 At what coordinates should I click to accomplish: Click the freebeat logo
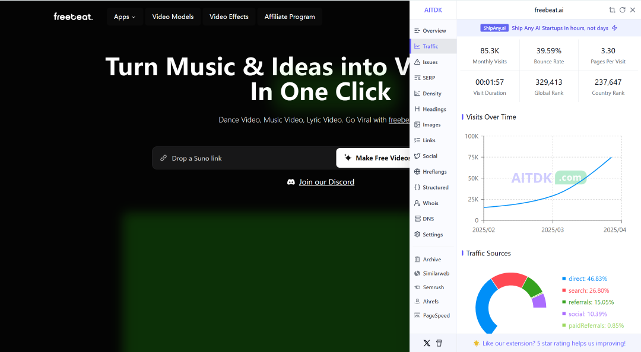tap(73, 17)
